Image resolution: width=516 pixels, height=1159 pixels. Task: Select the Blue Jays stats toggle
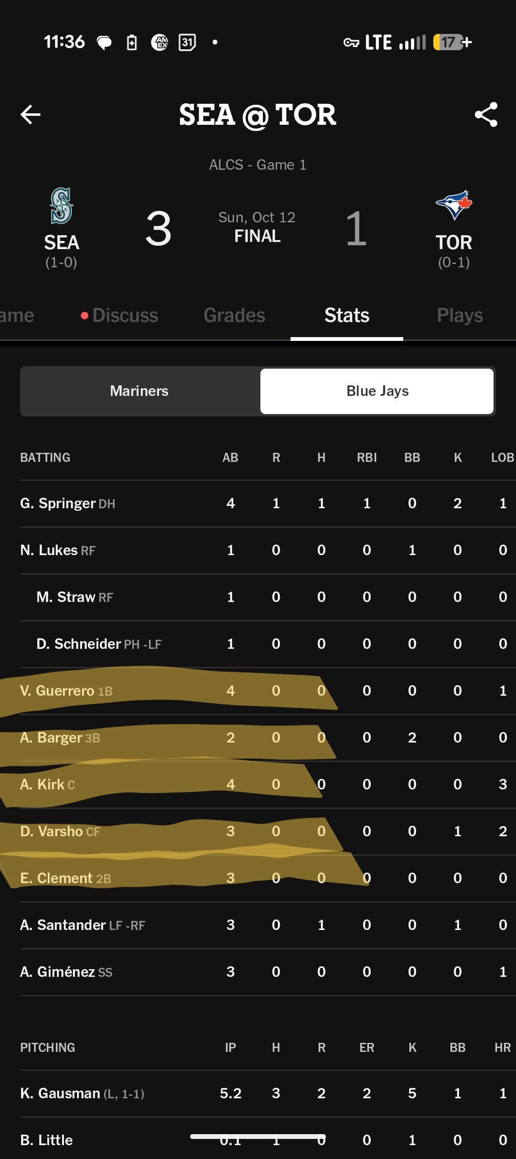tap(377, 391)
